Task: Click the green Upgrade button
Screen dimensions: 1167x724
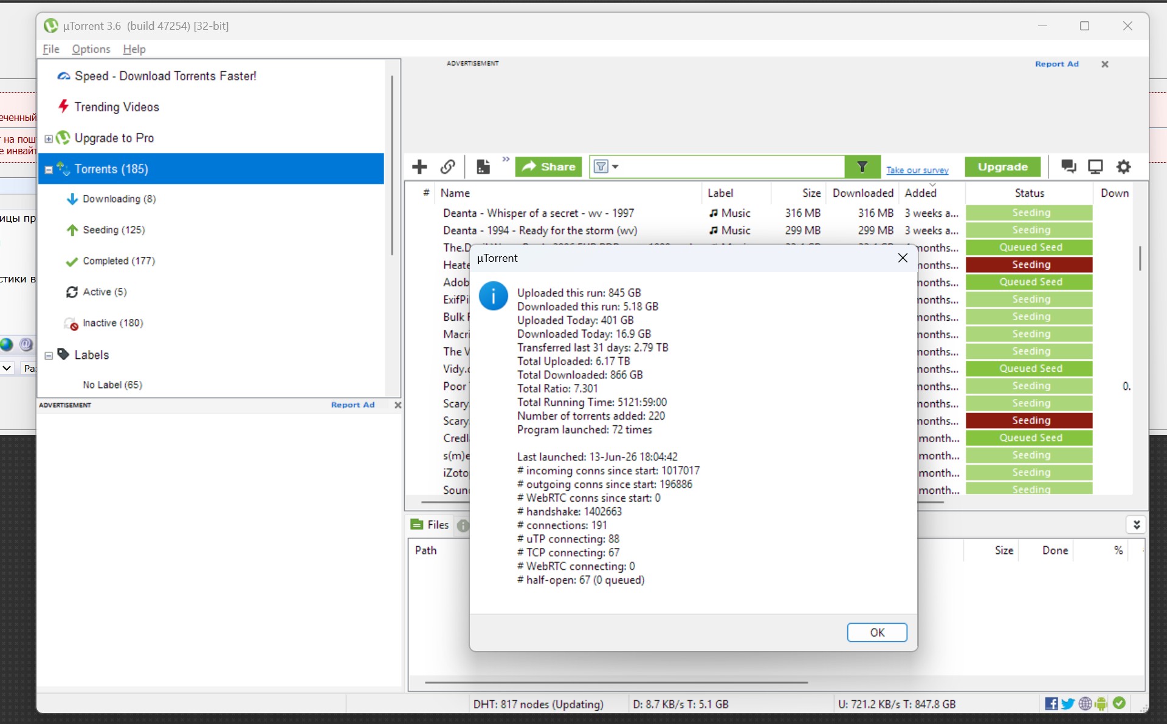Action: 1002,166
